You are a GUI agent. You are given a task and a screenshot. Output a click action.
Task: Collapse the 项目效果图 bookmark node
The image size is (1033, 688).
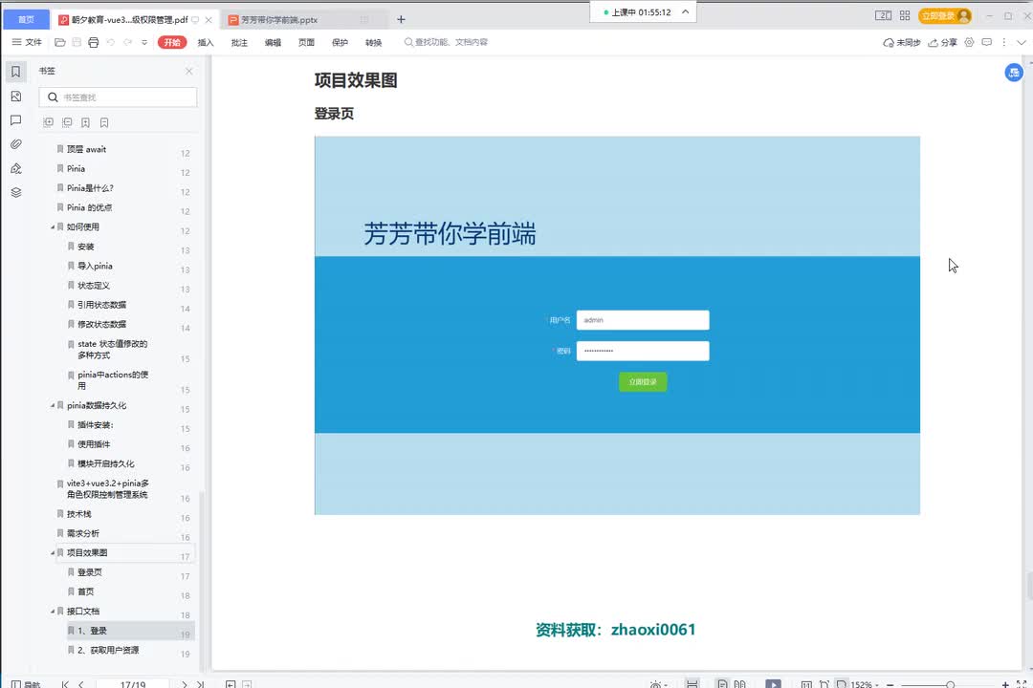coord(53,553)
